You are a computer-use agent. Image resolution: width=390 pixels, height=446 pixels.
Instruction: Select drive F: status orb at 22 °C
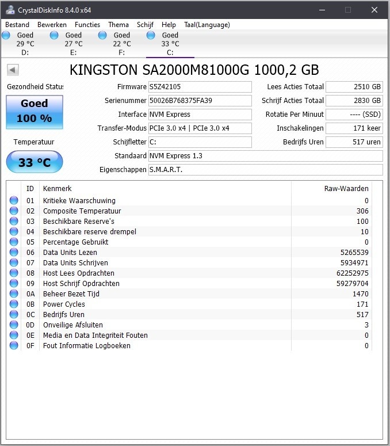click(102, 35)
